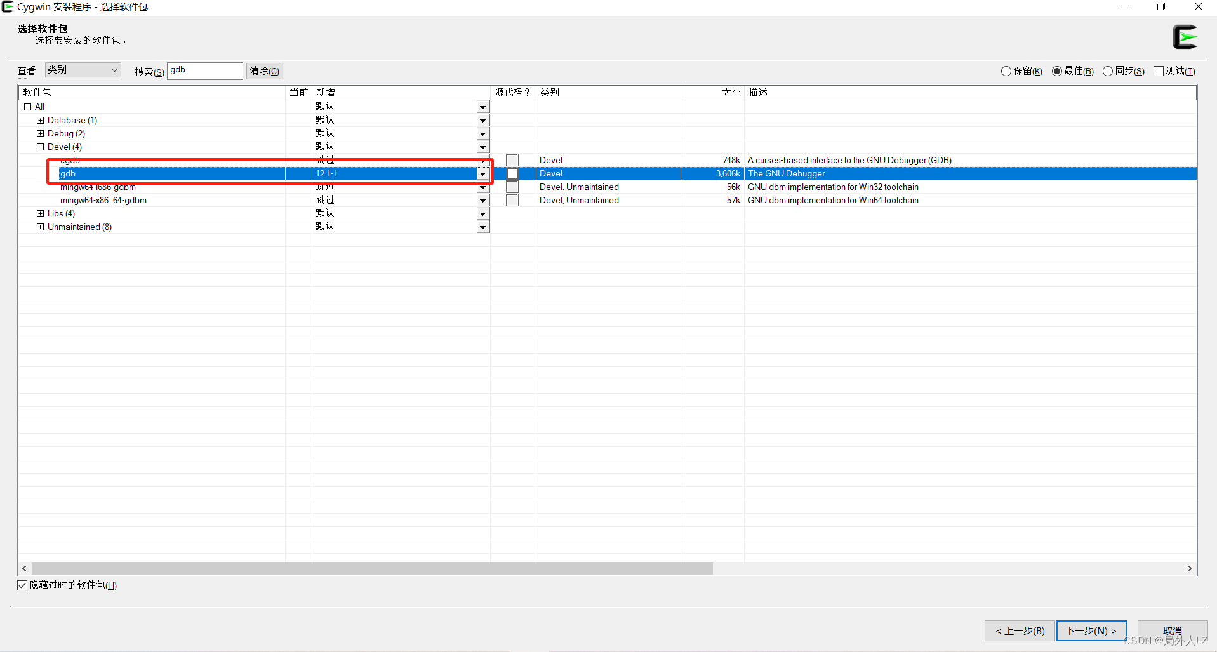Screen dimensions: 1217x652
Task: Click the 描述 column header
Action: click(970, 92)
